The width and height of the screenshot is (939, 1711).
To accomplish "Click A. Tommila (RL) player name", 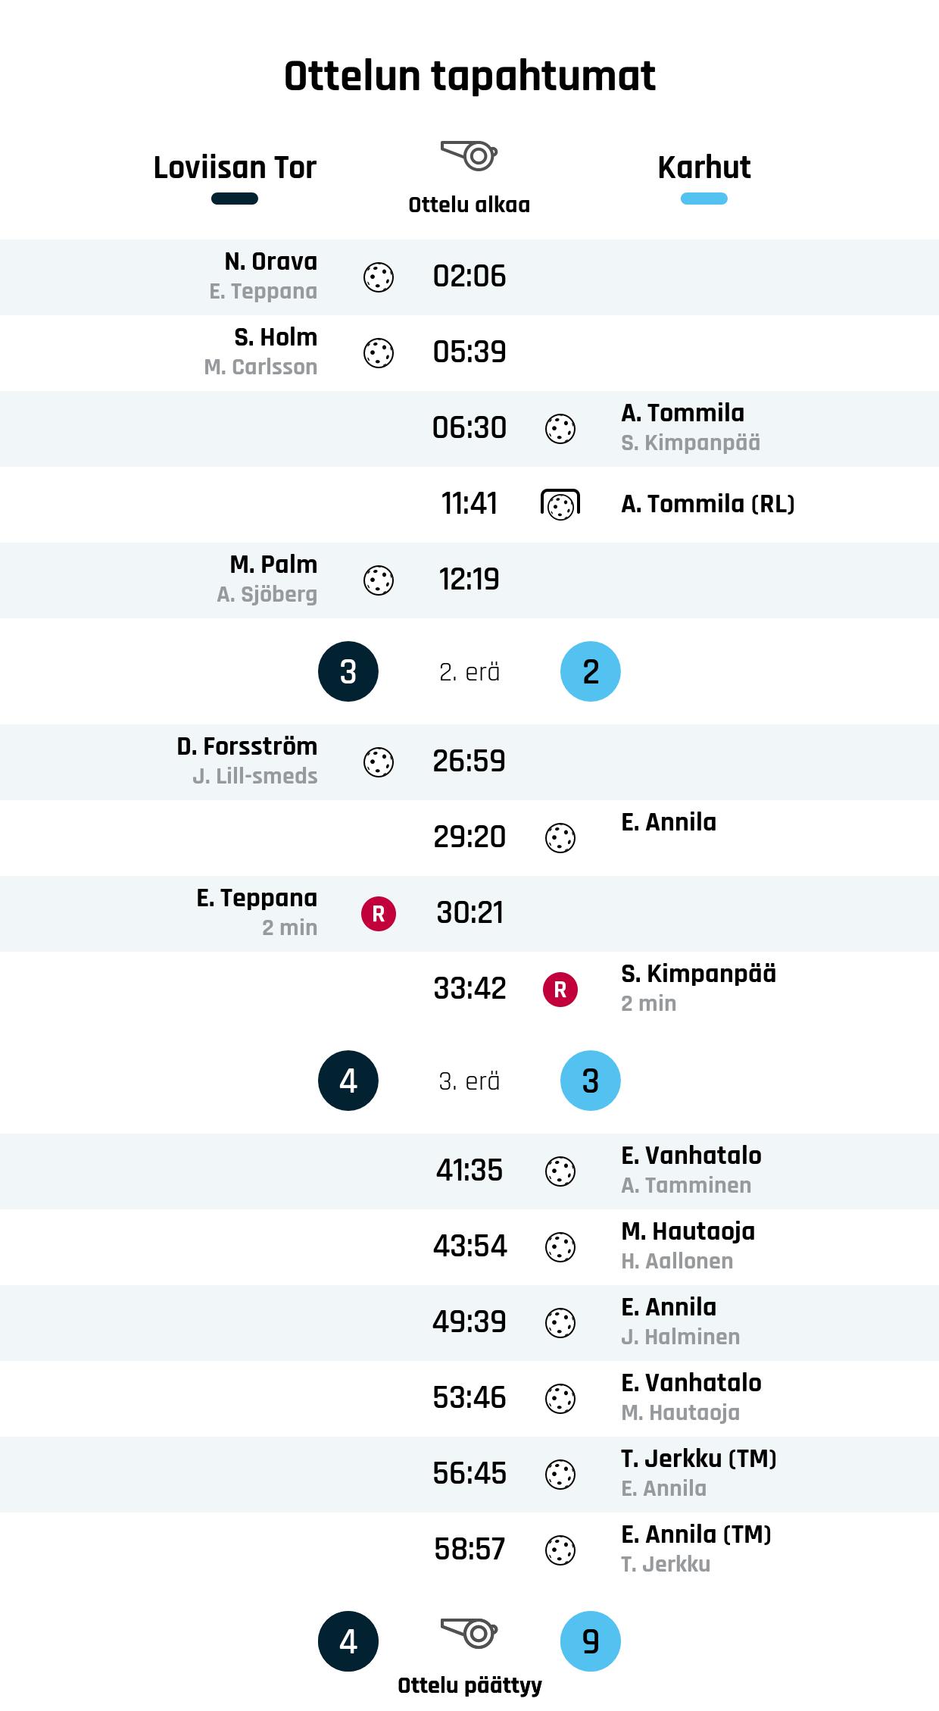I will tap(707, 504).
